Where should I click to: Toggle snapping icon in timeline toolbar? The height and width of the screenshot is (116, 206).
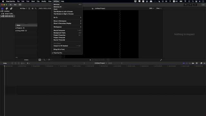point(193,63)
